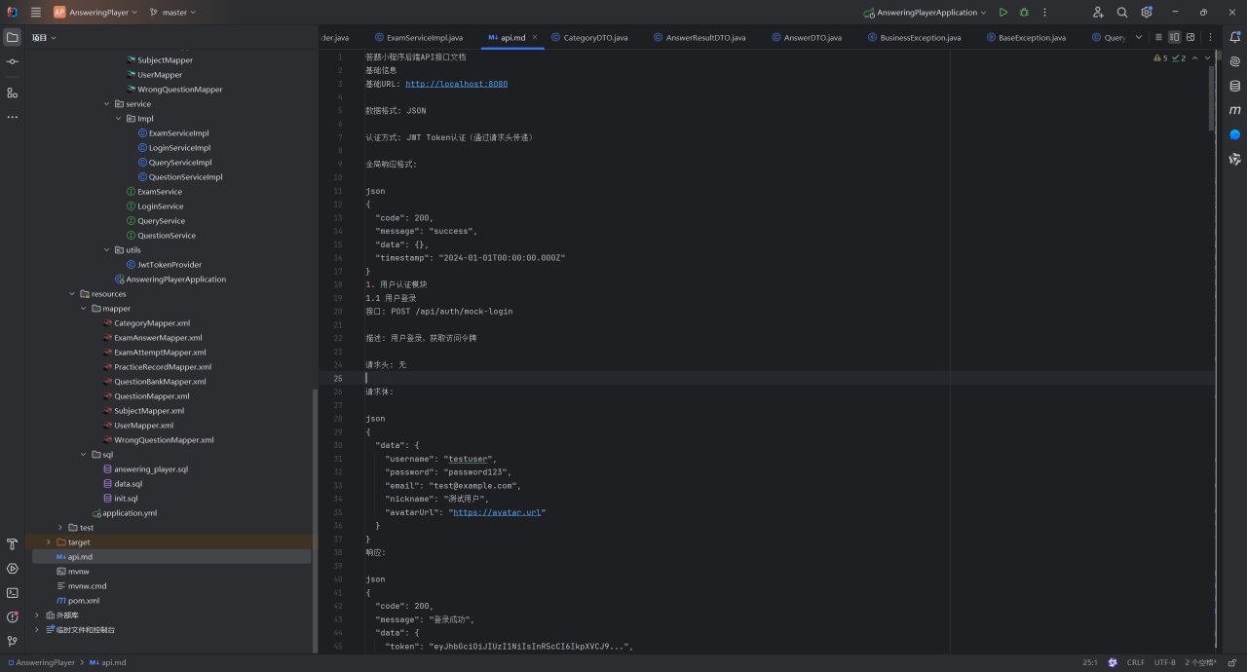Run AnsweringPlayerApplication with green play button
This screenshot has width=1247, height=672.
1003,13
